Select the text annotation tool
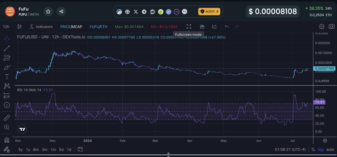This screenshot has width=337, height=157. (7, 77)
